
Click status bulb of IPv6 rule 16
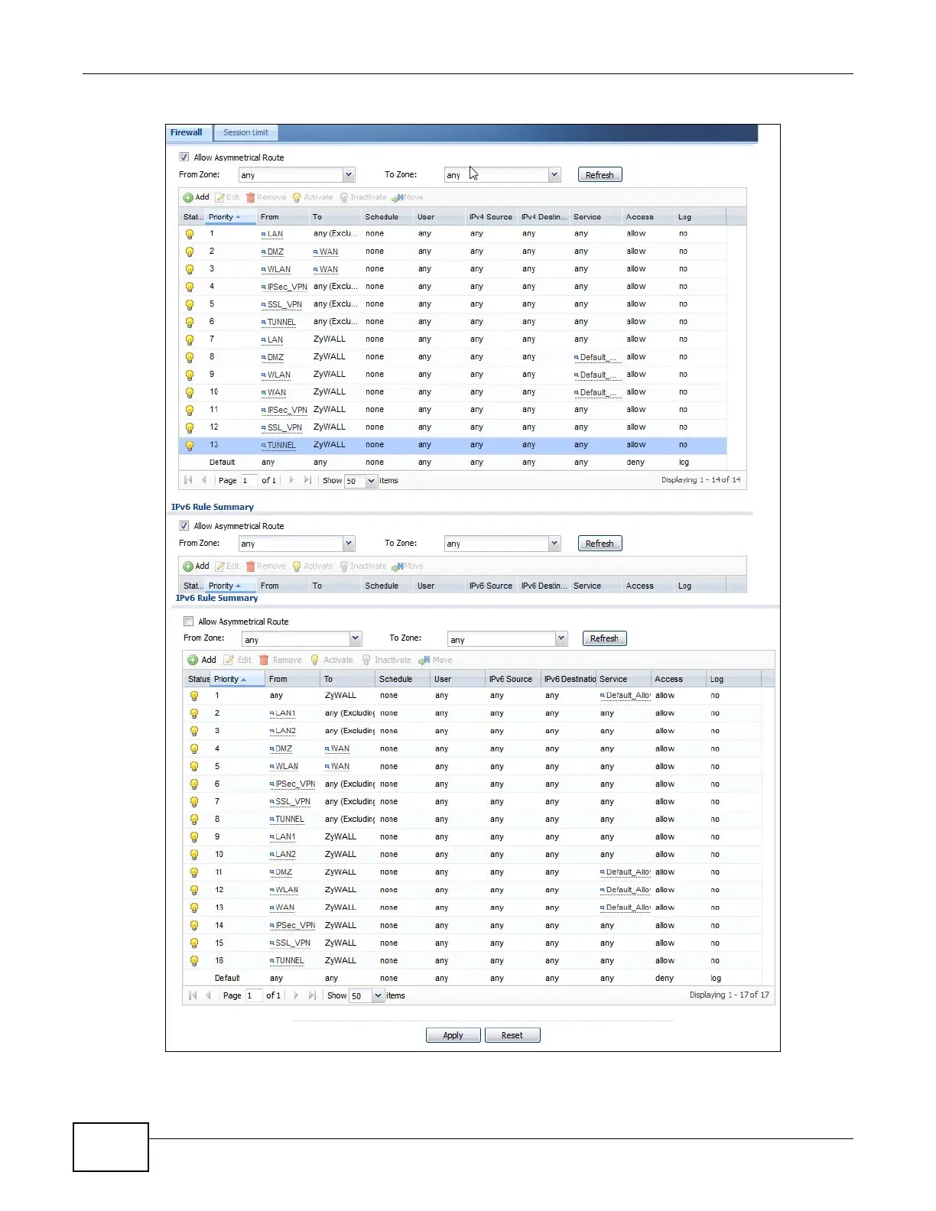(x=194, y=961)
